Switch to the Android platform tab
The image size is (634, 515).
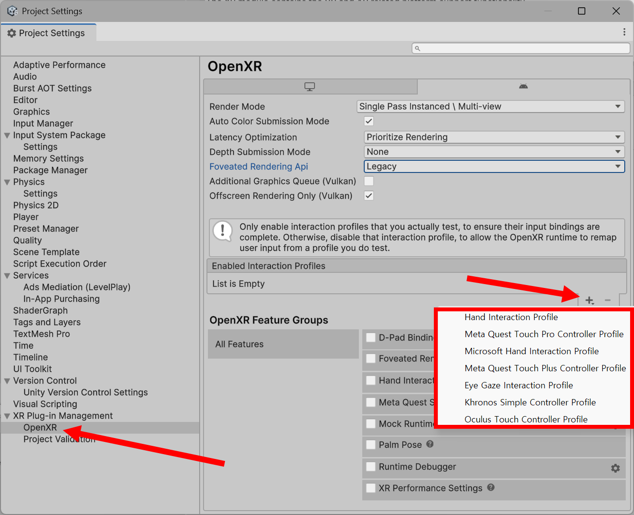pos(523,87)
